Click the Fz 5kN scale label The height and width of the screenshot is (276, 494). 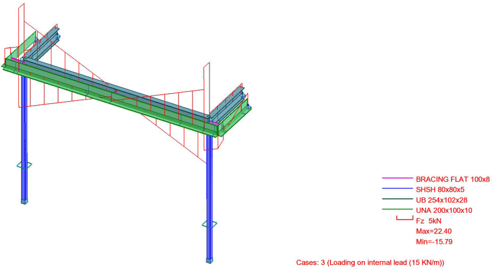click(x=428, y=221)
